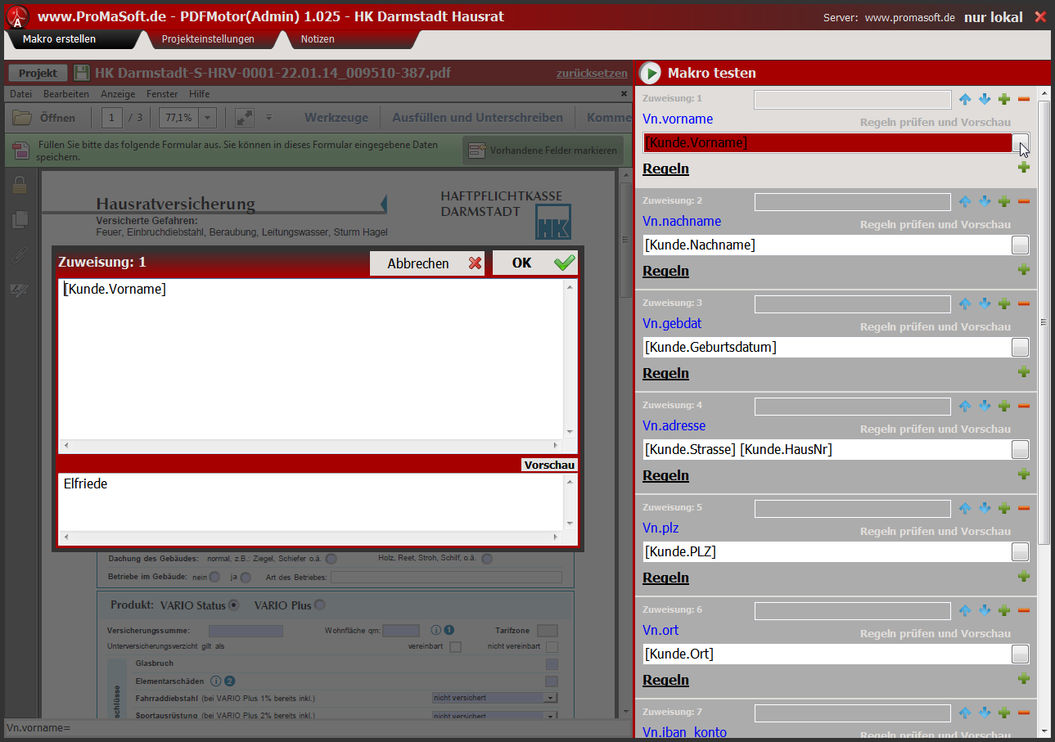The width and height of the screenshot is (1055, 742).
Task: Click the green plus in the Zuweisung 6 header
Action: click(1004, 610)
